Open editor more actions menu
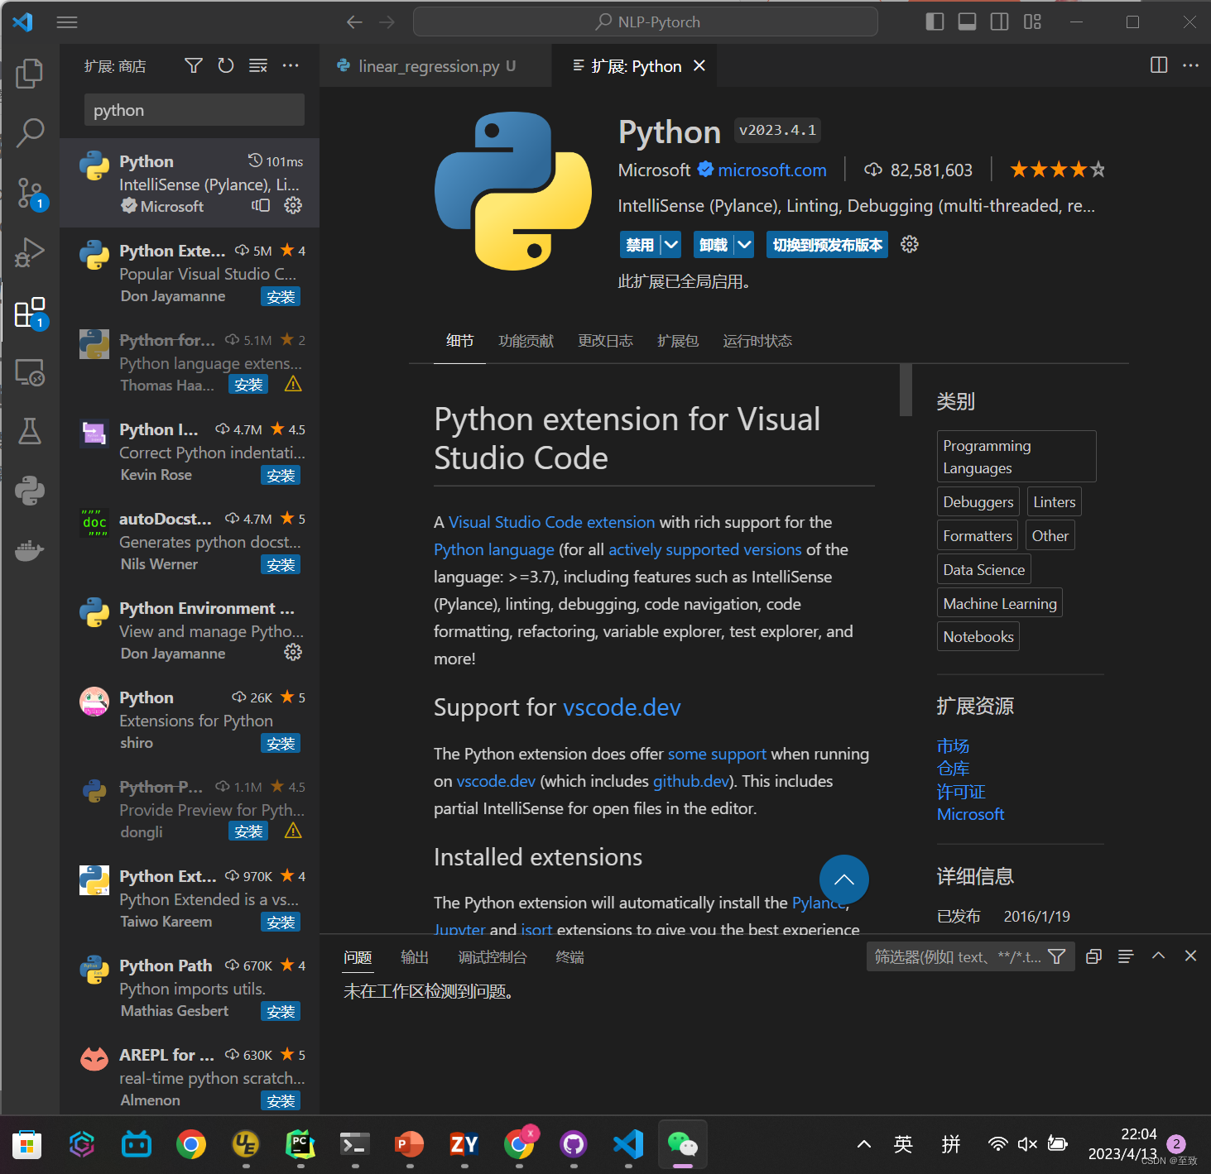The image size is (1211, 1174). tap(1190, 65)
